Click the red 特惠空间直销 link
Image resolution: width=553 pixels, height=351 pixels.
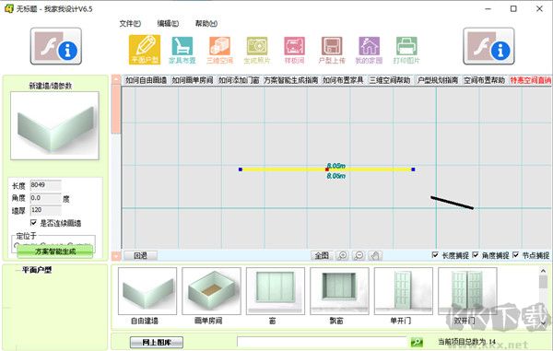[531, 80]
